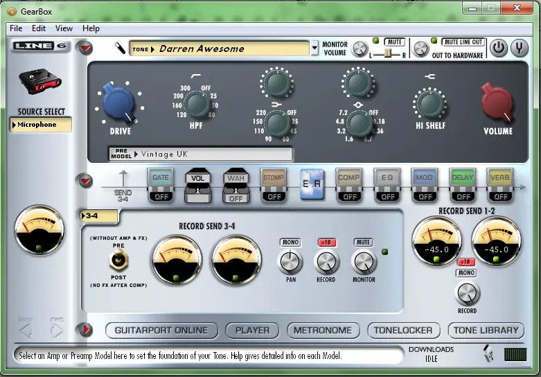Click the low shelf frequency knob
The height and width of the screenshot is (377, 541).
(x=277, y=123)
